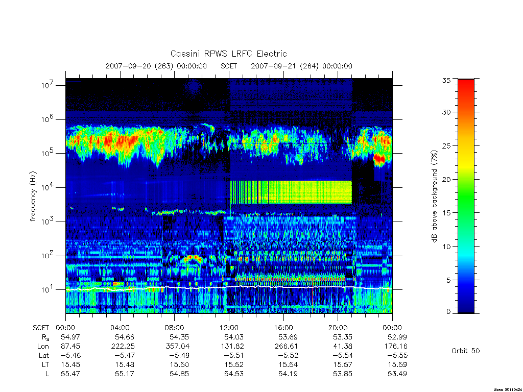Select the Lon value "357.04"
Screen dimensions: 523x392
[177, 347]
